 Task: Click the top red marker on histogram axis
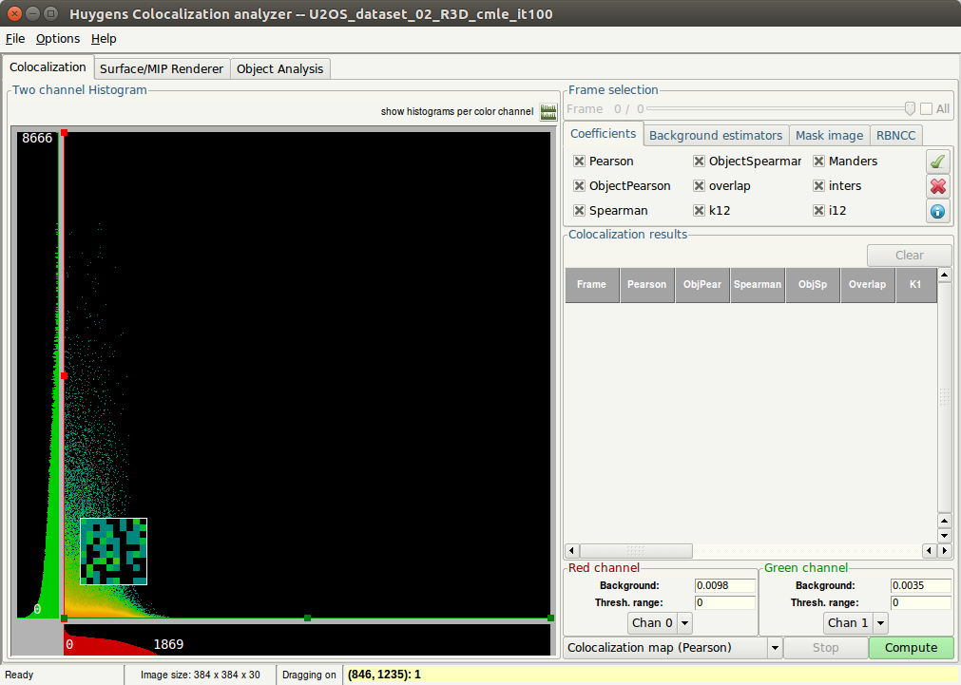click(x=64, y=133)
